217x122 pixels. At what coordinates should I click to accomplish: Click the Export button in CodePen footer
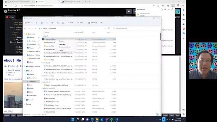tap(172, 115)
